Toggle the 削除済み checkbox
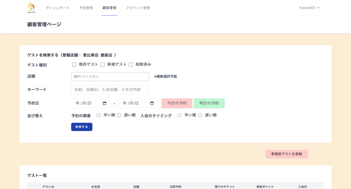Image resolution: width=351 pixels, height=189 pixels. coord(131,64)
